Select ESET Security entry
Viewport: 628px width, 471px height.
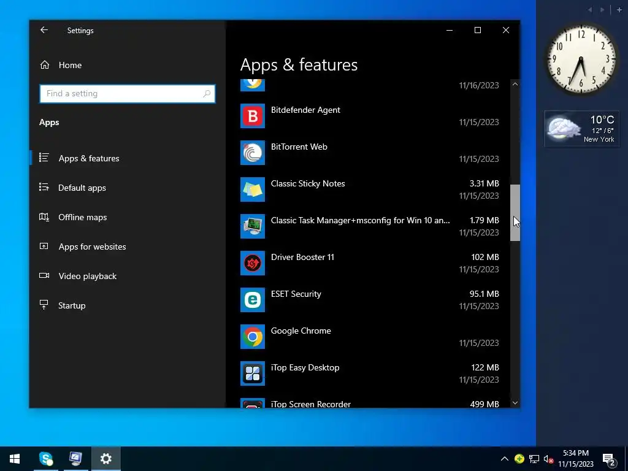(370, 300)
